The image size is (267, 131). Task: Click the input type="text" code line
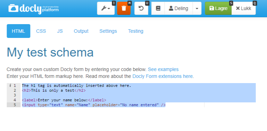tap(94, 105)
